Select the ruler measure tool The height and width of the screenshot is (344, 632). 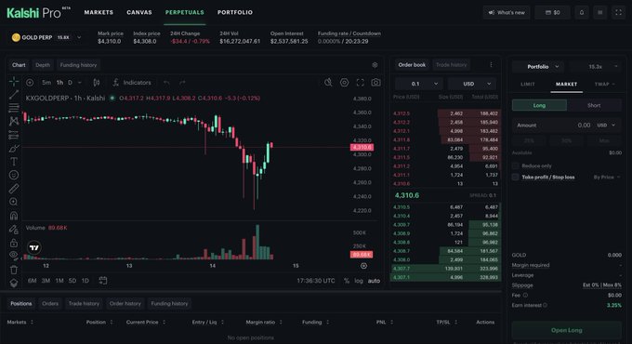coord(14,189)
